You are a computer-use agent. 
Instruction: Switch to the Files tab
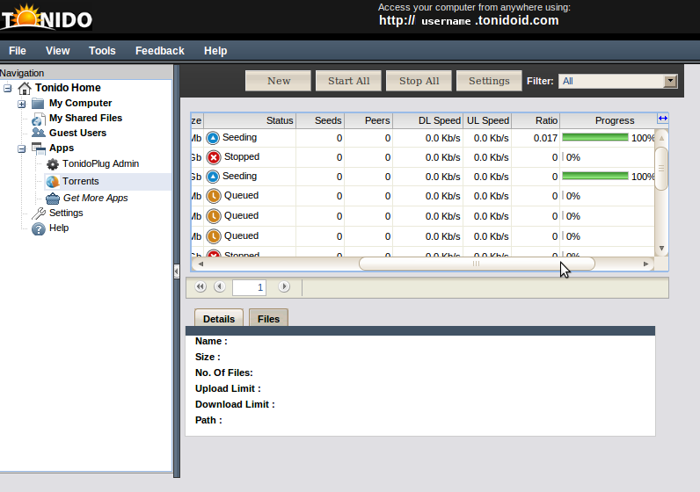(268, 319)
